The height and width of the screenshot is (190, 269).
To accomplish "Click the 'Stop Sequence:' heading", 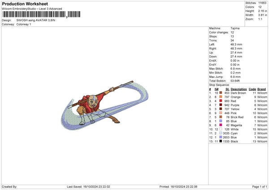I will [219, 85].
